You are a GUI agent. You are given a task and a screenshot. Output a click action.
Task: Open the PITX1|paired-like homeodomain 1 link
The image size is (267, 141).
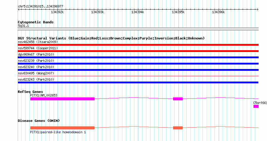(58, 132)
